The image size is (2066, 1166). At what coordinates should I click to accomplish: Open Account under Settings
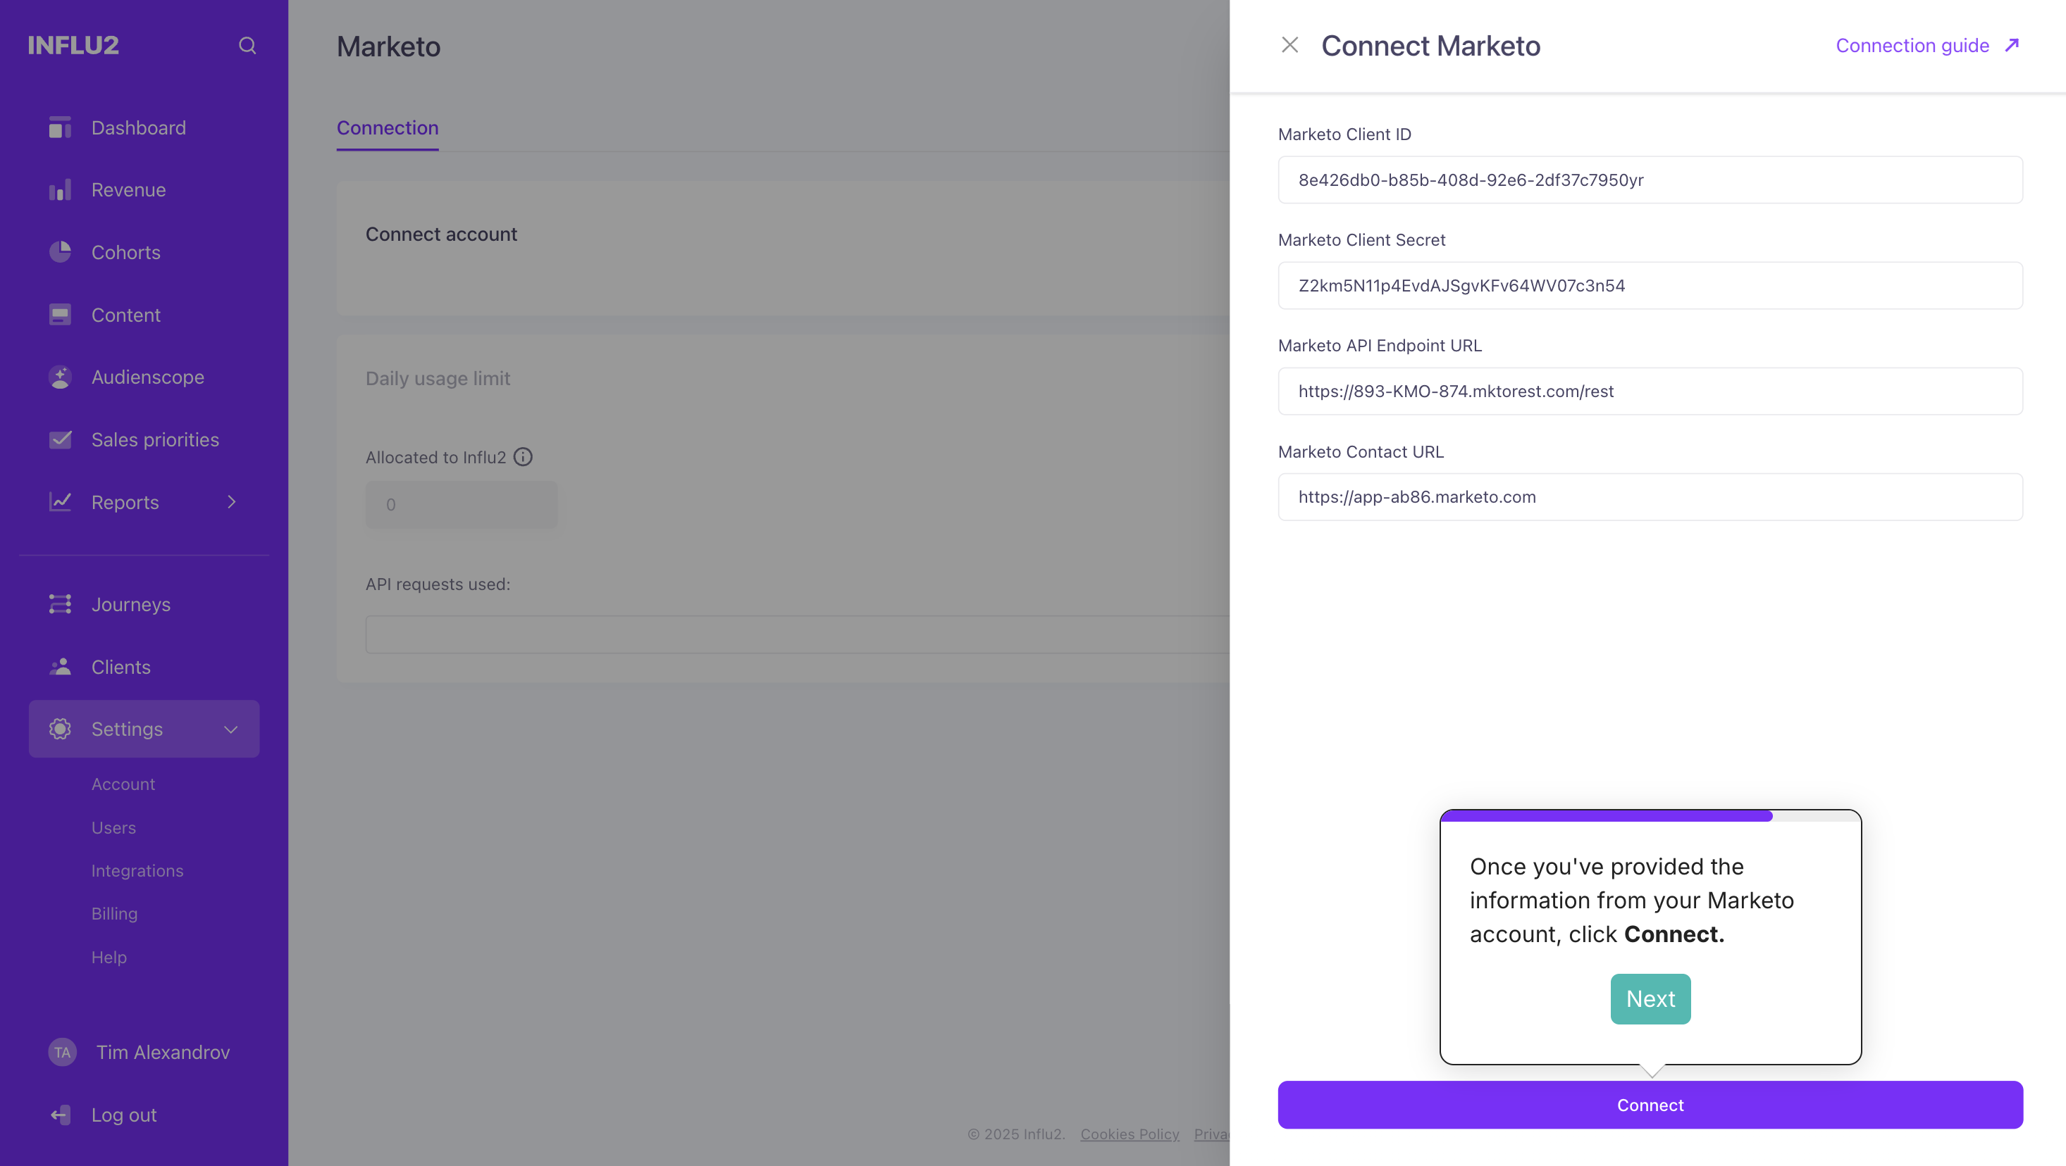(x=123, y=784)
